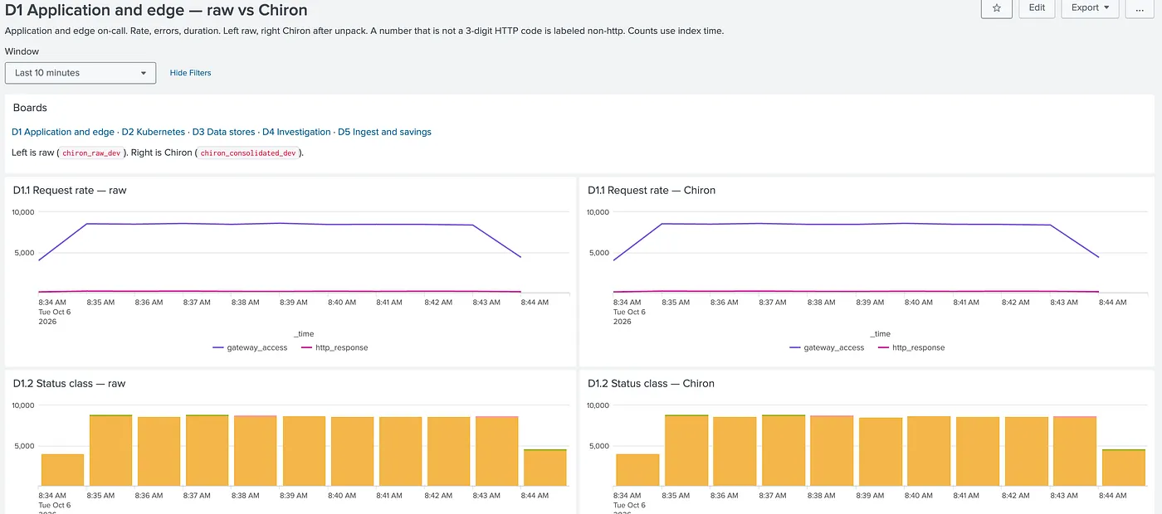The height and width of the screenshot is (514, 1162).
Task: Click the Edit button
Action: 1037,7
